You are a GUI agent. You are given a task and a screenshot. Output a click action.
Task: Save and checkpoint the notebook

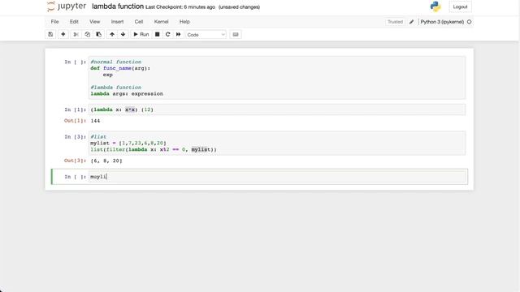(x=50, y=34)
